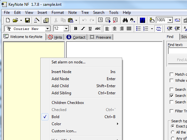Tick the Whole words checkbox
This screenshot has width=187, height=140.
pyautogui.click(x=172, y=80)
